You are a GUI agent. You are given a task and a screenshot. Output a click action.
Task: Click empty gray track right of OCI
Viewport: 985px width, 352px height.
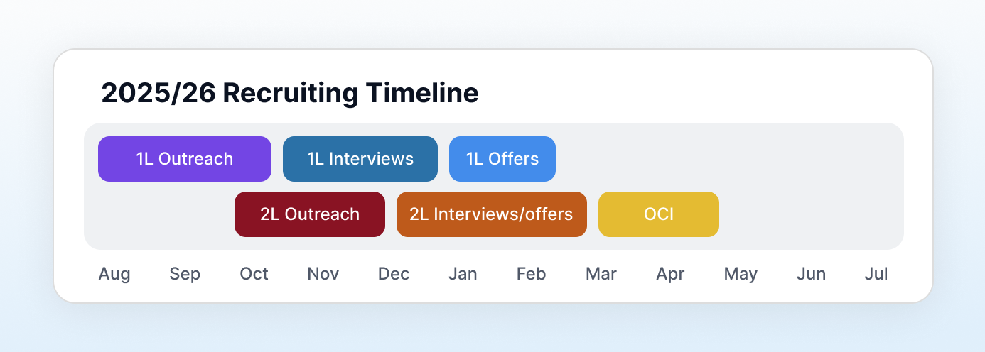click(x=810, y=214)
